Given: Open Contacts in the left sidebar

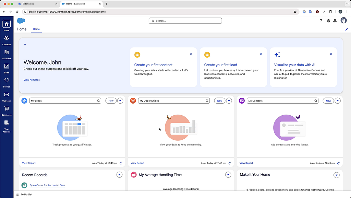Looking at the screenshot, I should 7,40.
